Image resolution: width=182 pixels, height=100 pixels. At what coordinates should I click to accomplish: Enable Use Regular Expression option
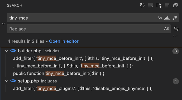click(175, 18)
